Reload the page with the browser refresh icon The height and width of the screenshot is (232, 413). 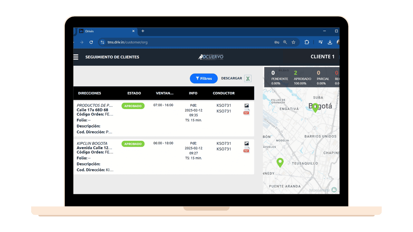coord(91,42)
